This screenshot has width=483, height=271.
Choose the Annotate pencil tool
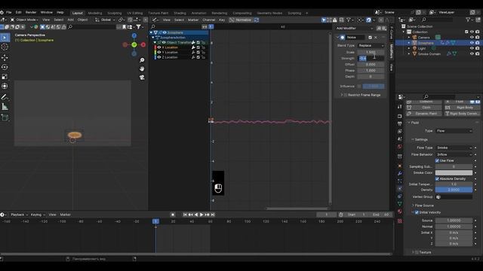(x=5, y=97)
